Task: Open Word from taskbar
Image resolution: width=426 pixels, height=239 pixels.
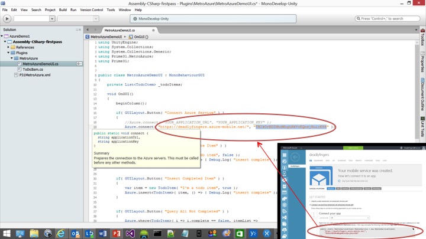Action: pos(103,233)
